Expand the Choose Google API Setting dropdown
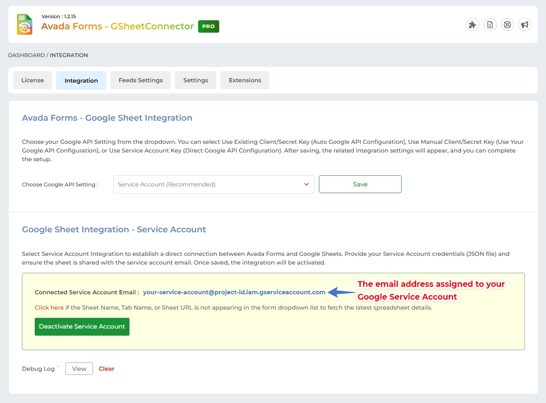Screen dimensions: 546x403 (x=213, y=184)
